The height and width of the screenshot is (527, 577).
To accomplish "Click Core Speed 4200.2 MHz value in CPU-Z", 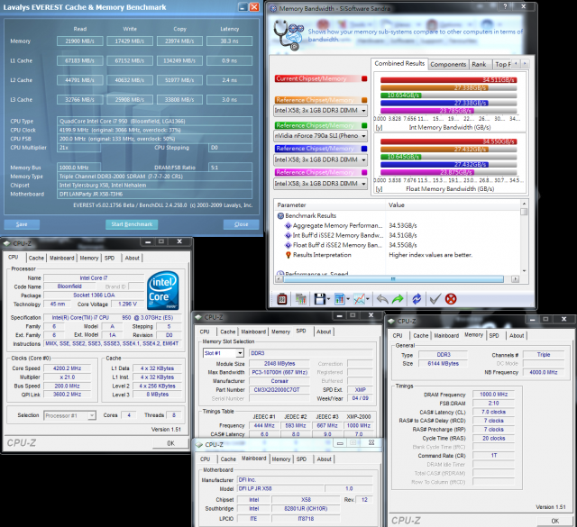I will tap(67, 368).
